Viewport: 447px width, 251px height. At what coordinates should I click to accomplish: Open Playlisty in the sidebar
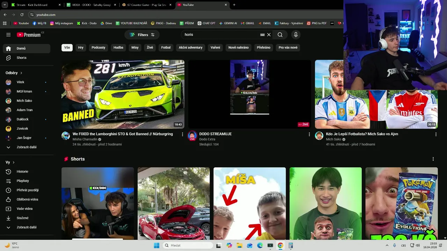coord(27,181)
